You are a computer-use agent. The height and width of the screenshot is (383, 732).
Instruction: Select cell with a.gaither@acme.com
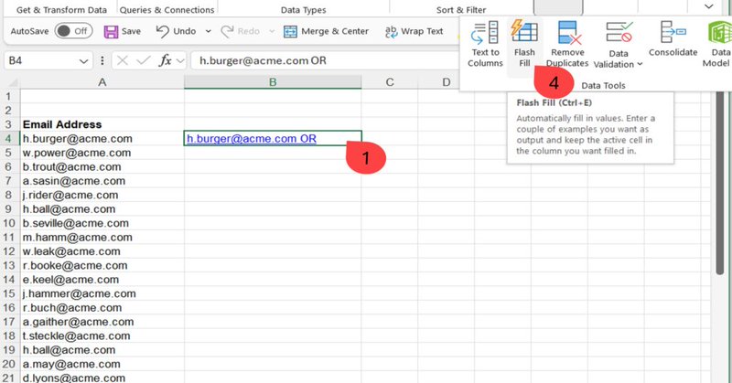click(x=102, y=322)
